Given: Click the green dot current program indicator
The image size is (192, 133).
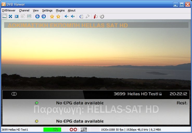Looking at the screenshot, I should pyautogui.click(x=37, y=103).
